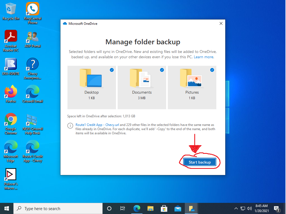Launch Edge from the taskbar
Viewport: 286px width, 214px height.
pyautogui.click(x=137, y=208)
